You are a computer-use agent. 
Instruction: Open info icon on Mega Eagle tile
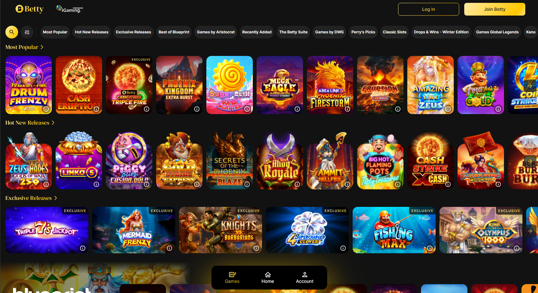click(x=297, y=109)
